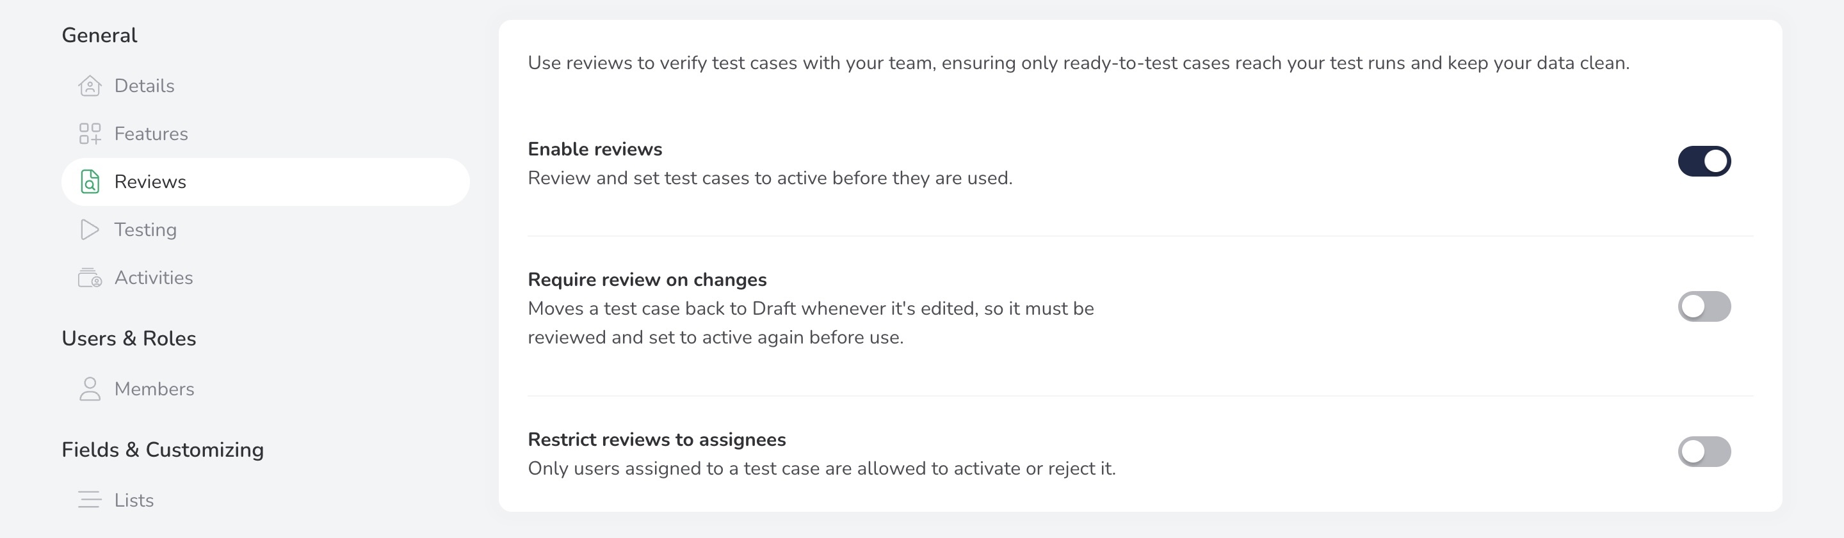
Task: Click the Members person icon
Action: [90, 389]
